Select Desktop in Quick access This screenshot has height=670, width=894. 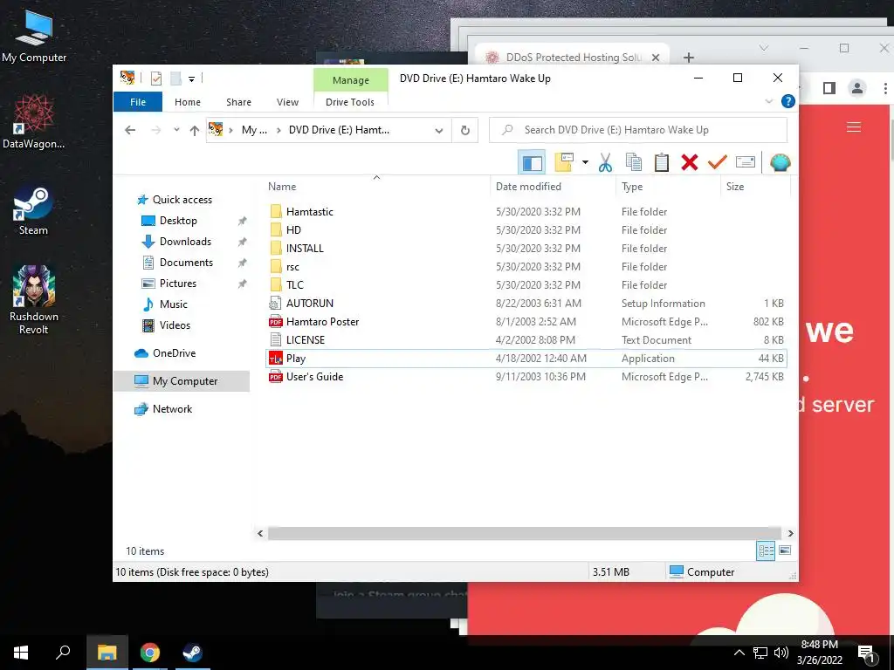pos(178,221)
